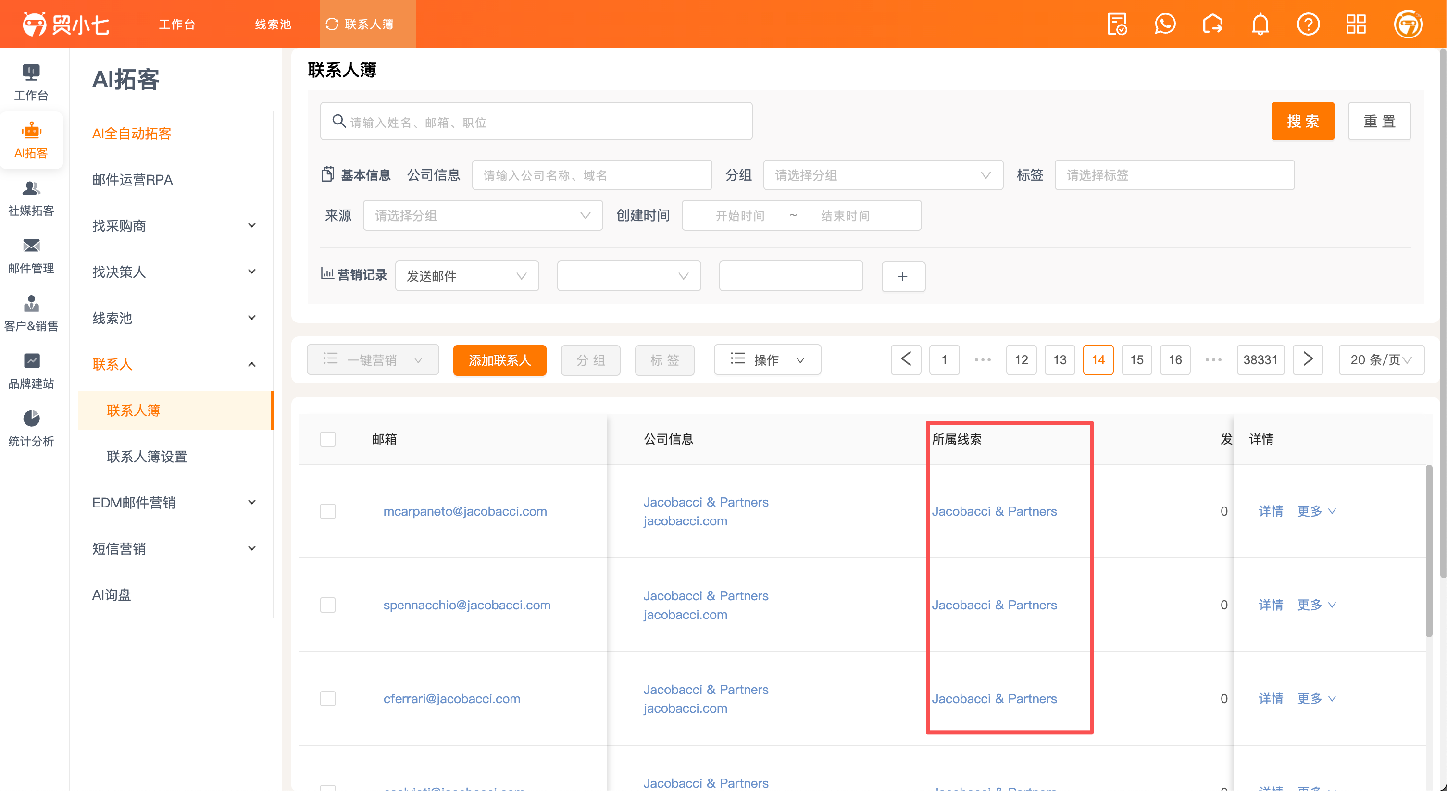Click the 重置 button
This screenshot has height=791, width=1447.
[1380, 121]
